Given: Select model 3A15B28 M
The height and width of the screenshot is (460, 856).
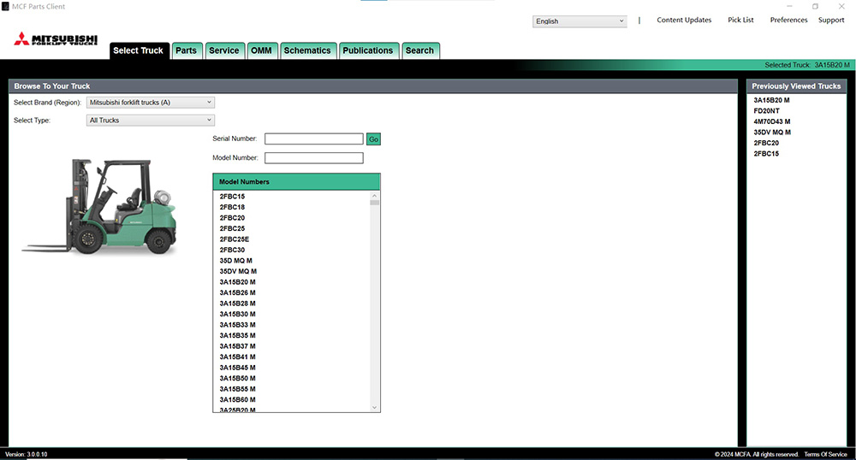Looking at the screenshot, I should [x=237, y=304].
